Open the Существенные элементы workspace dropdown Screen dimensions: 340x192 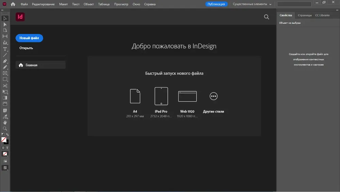click(252, 4)
